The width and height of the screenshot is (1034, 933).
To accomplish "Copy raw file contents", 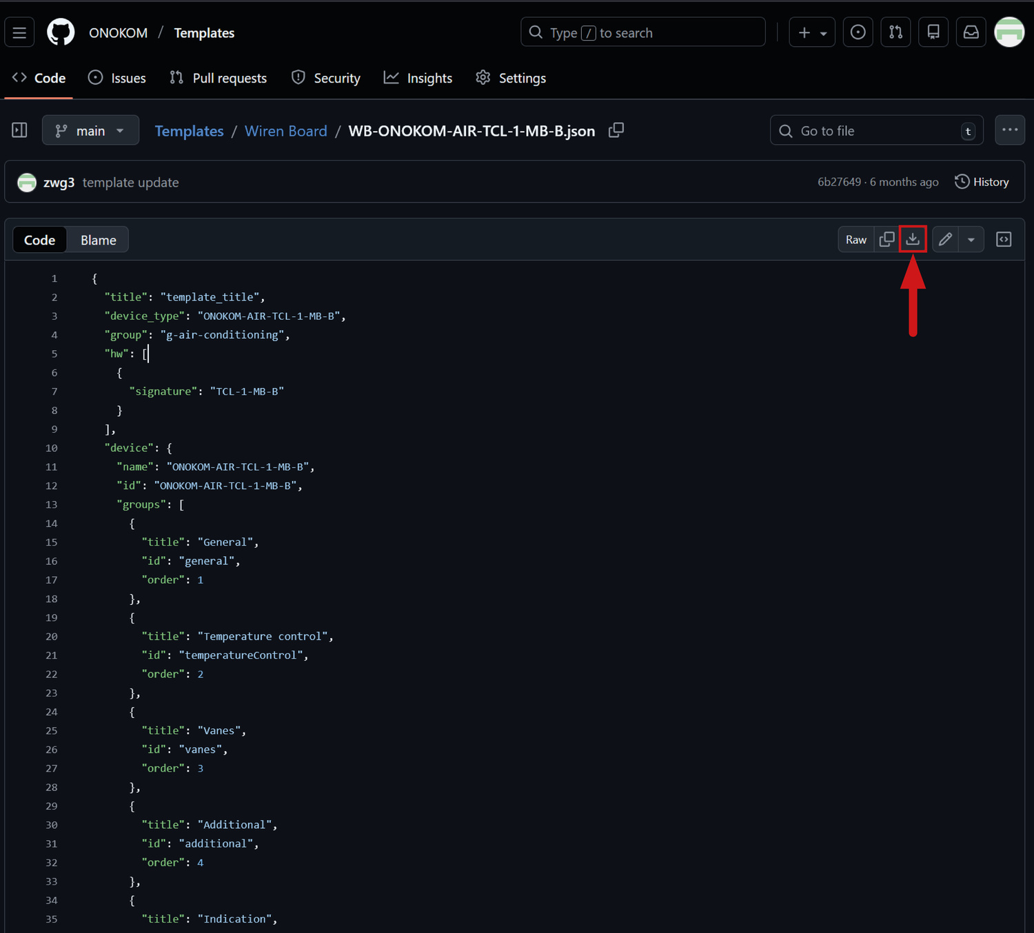I will (886, 239).
